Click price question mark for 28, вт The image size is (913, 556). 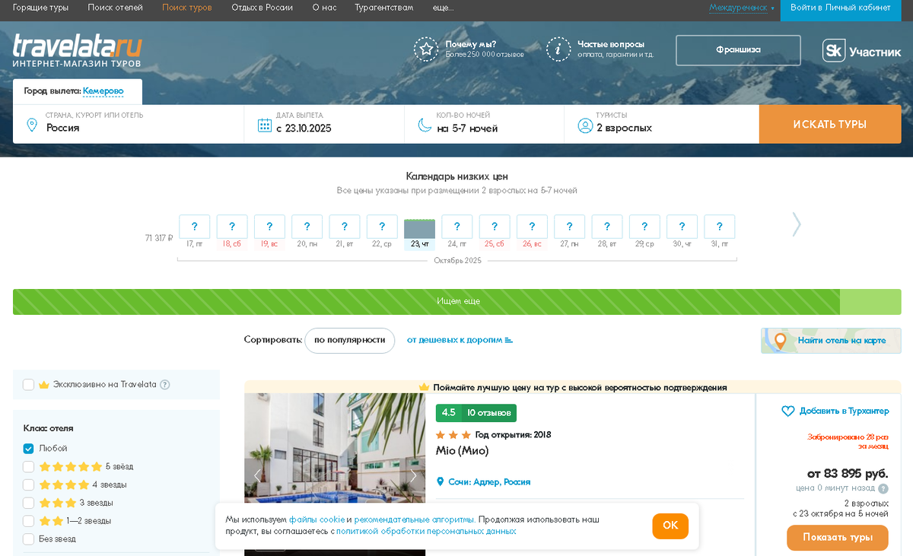[x=607, y=227]
